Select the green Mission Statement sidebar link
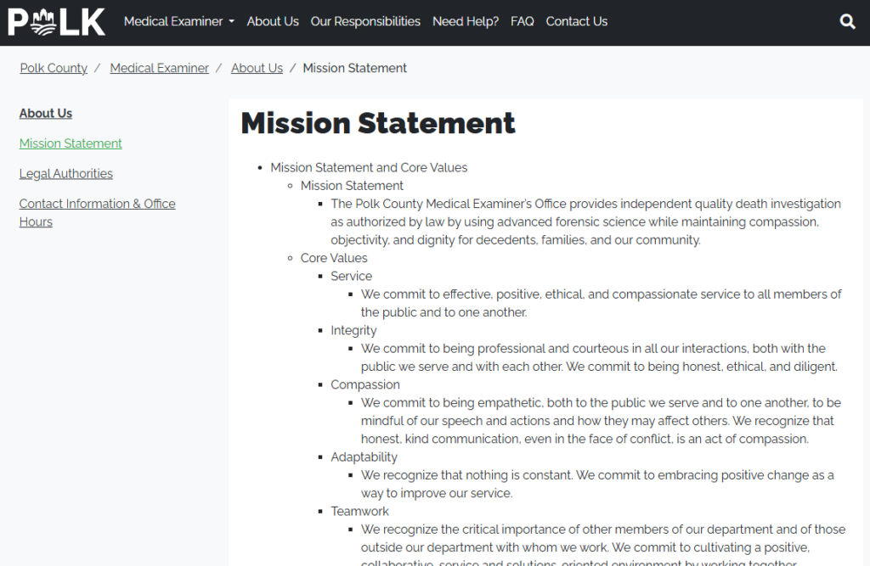The width and height of the screenshot is (870, 566). tap(71, 144)
